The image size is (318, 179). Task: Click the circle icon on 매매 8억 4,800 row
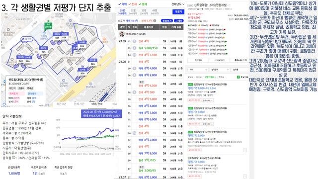135,69
